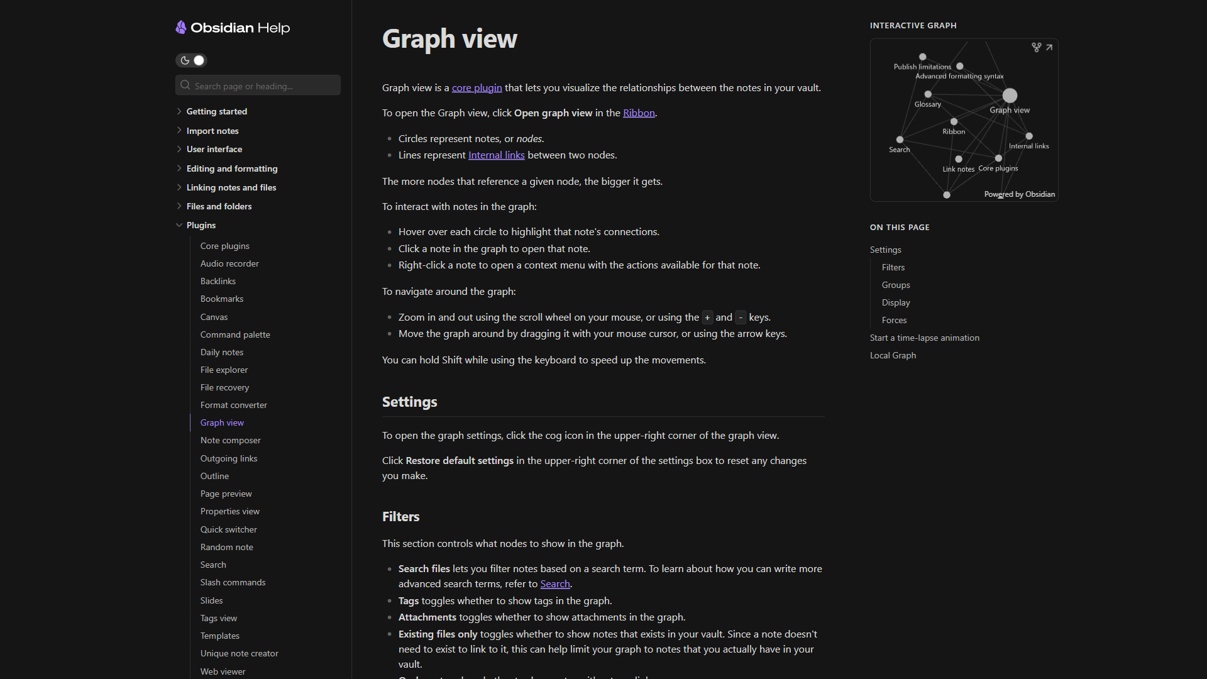The image size is (1207, 679).
Task: Jump to Settings in On this page
Action: [x=886, y=250]
